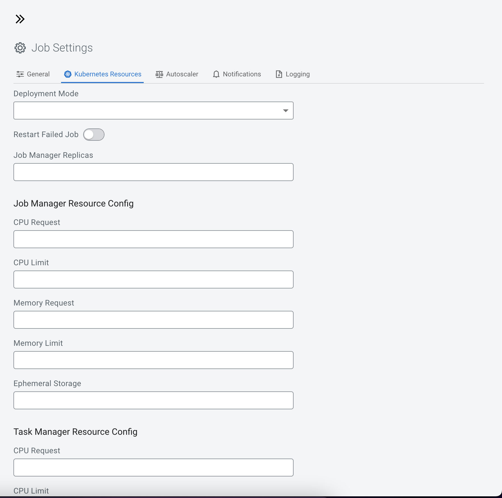Screen dimensions: 502x498
Task: Click the General tab sliders icon
Action: pos(20,74)
